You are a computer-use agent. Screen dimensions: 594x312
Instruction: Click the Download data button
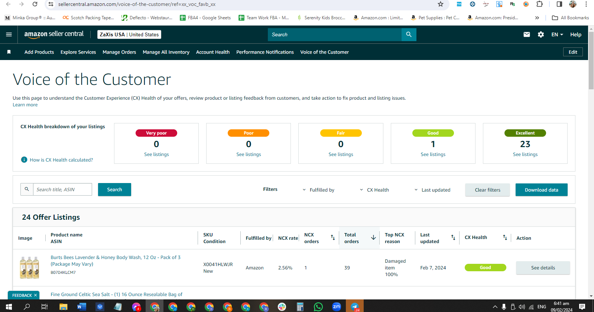click(541, 190)
